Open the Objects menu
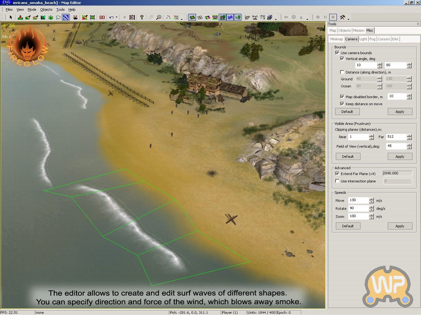 coord(46,10)
